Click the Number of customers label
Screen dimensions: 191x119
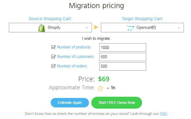[76, 57]
